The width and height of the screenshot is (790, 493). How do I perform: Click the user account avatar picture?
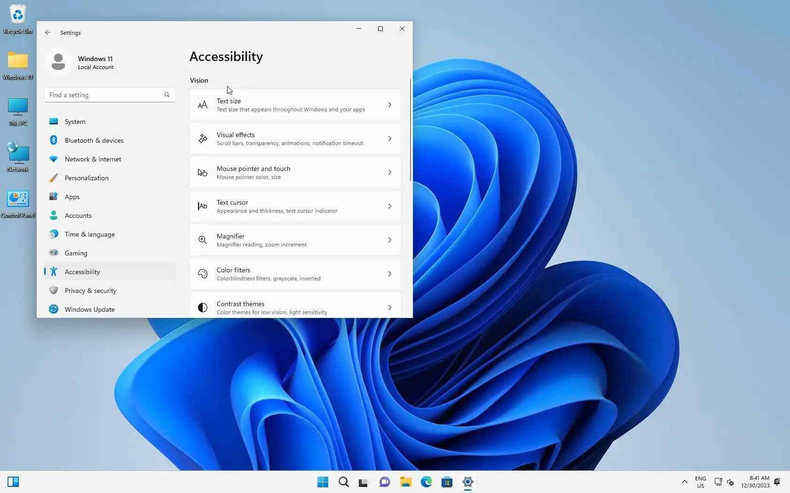click(x=58, y=62)
